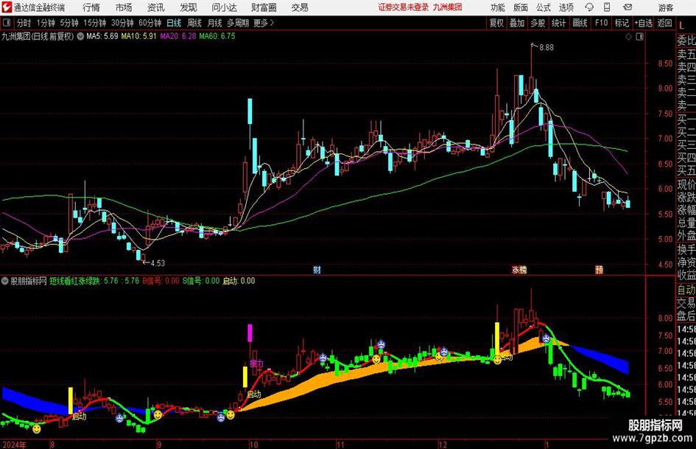Open the 资讯 menu
Screen dimensions: 696x449
(156, 7)
